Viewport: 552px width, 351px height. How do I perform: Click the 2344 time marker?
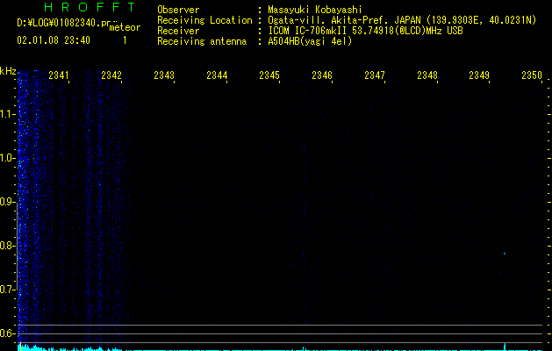(x=217, y=75)
